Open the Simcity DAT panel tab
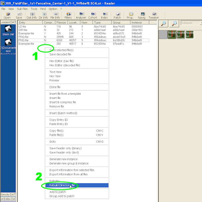 tap(8, 194)
